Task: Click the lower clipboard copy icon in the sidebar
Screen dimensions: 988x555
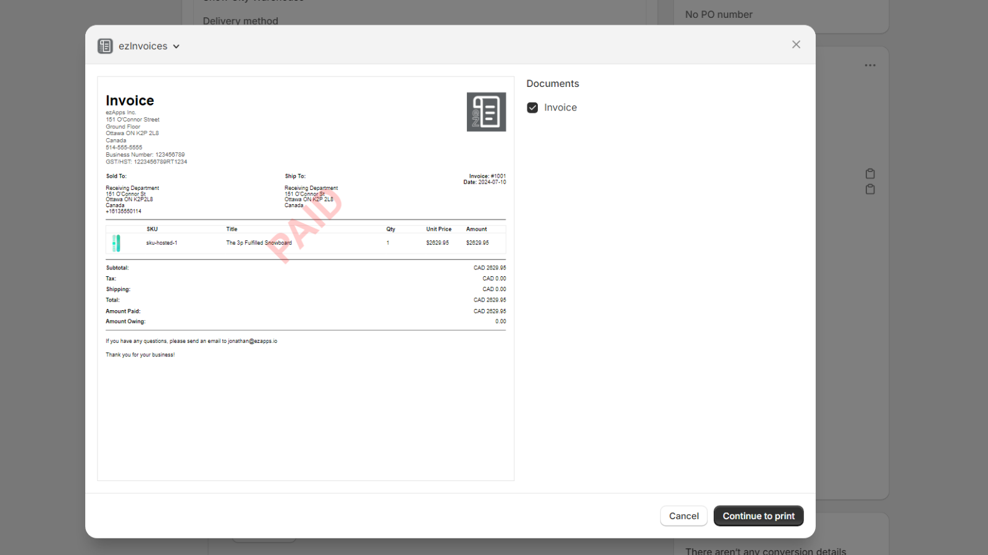Action: pos(870,189)
